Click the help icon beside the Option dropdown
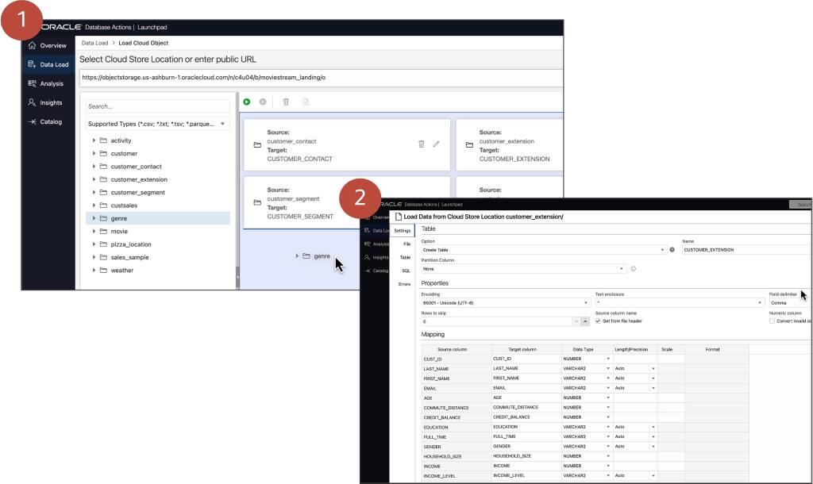The height and width of the screenshot is (484, 813). [x=672, y=249]
